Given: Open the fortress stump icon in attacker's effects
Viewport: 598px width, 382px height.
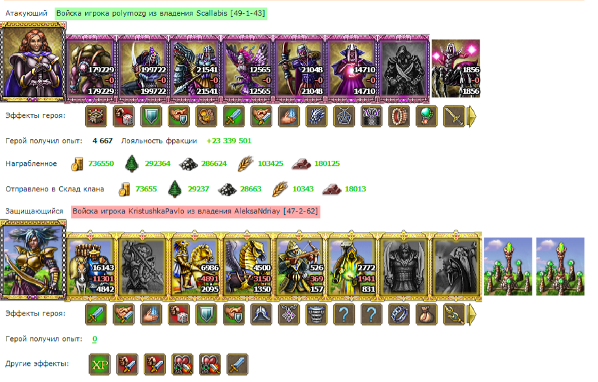Looking at the screenshot, I should (96, 116).
